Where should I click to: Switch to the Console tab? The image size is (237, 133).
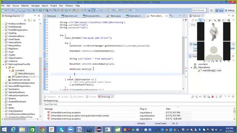pyautogui.click(x=91, y=97)
